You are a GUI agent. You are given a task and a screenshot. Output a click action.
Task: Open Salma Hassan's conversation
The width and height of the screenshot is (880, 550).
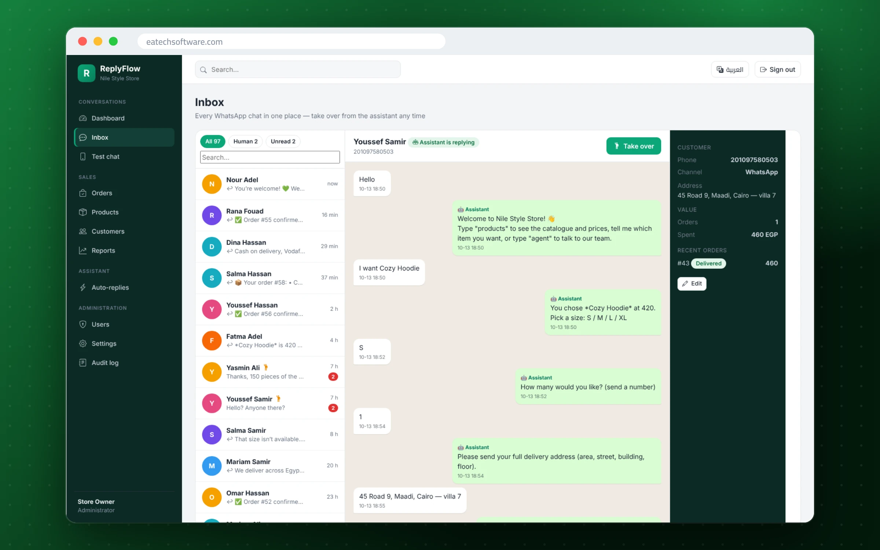pyautogui.click(x=270, y=278)
